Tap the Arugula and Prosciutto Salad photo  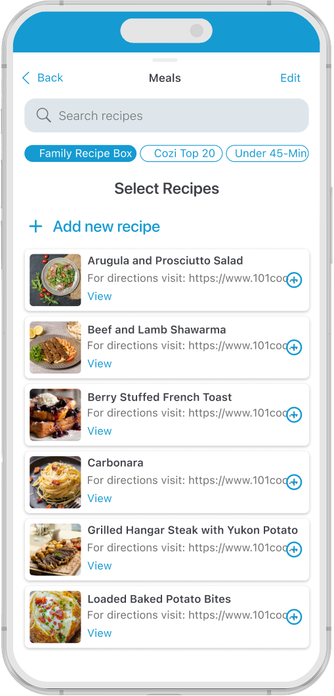click(56, 280)
